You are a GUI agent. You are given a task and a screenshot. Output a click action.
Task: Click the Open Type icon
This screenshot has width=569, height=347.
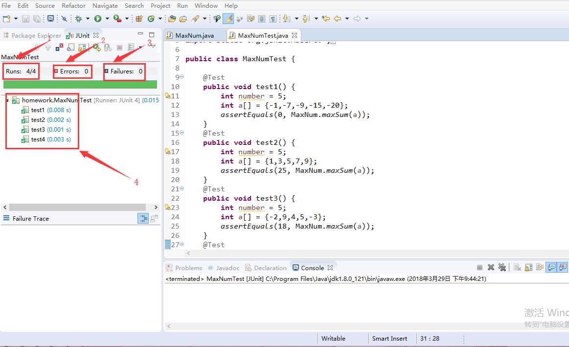pos(172,19)
